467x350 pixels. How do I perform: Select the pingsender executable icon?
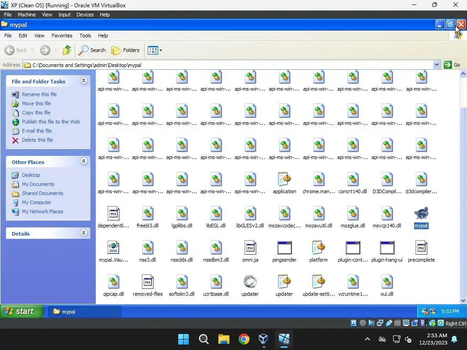tap(284, 247)
